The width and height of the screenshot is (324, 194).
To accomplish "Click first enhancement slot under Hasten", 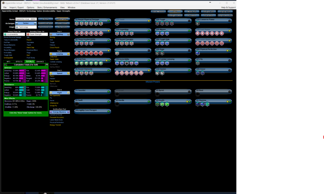I will pyautogui.click(x=157, y=73).
